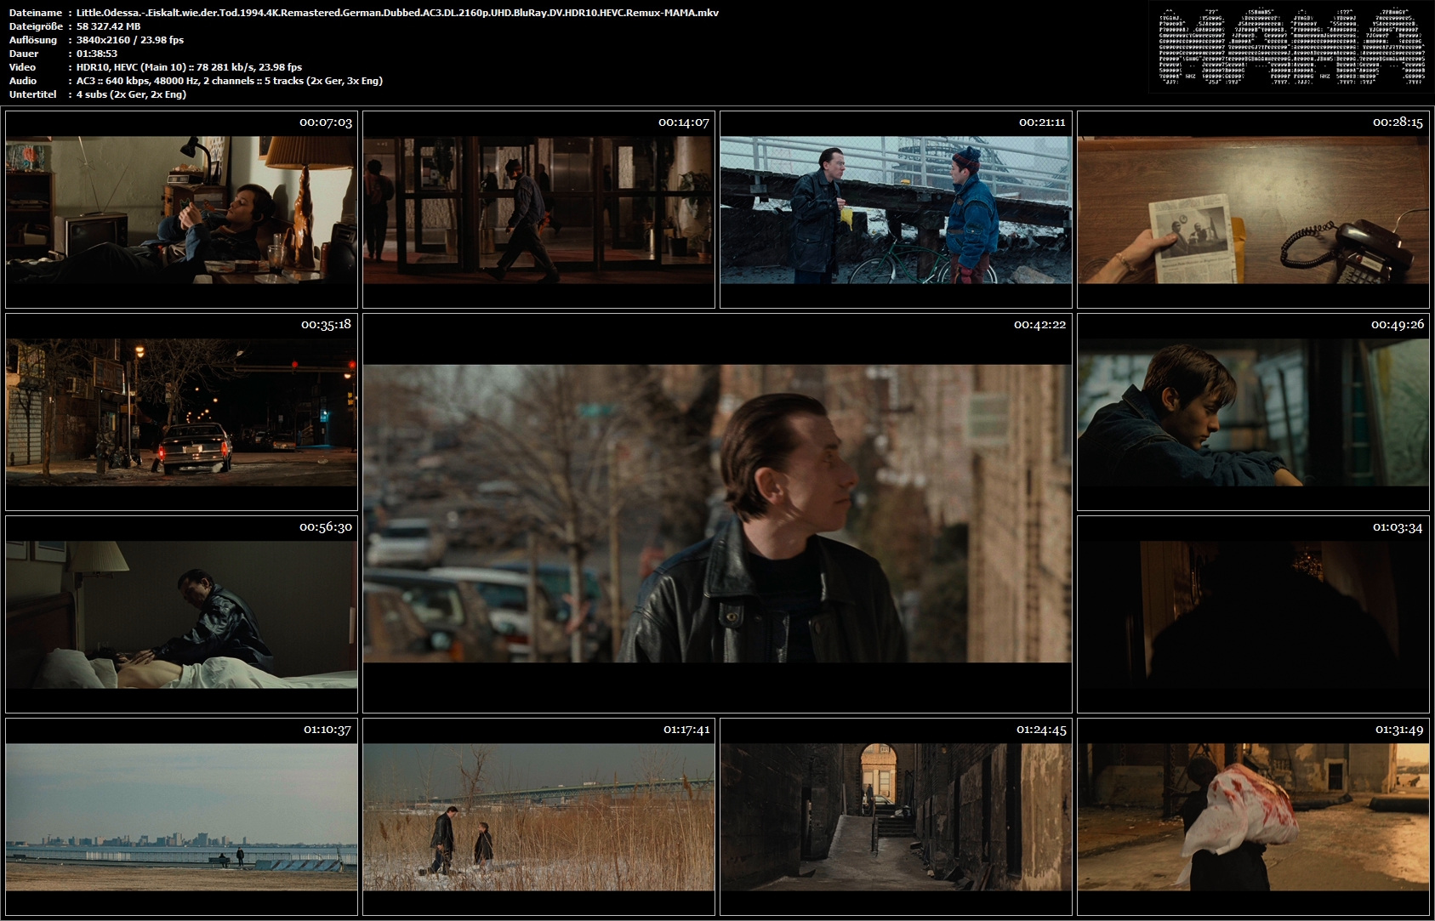The height and width of the screenshot is (921, 1435).
Task: Open the skyline frame at 01:10:37
Action: click(x=181, y=816)
